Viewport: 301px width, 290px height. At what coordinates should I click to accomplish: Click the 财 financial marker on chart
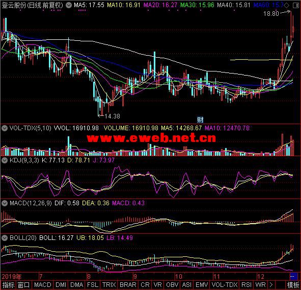200,120
